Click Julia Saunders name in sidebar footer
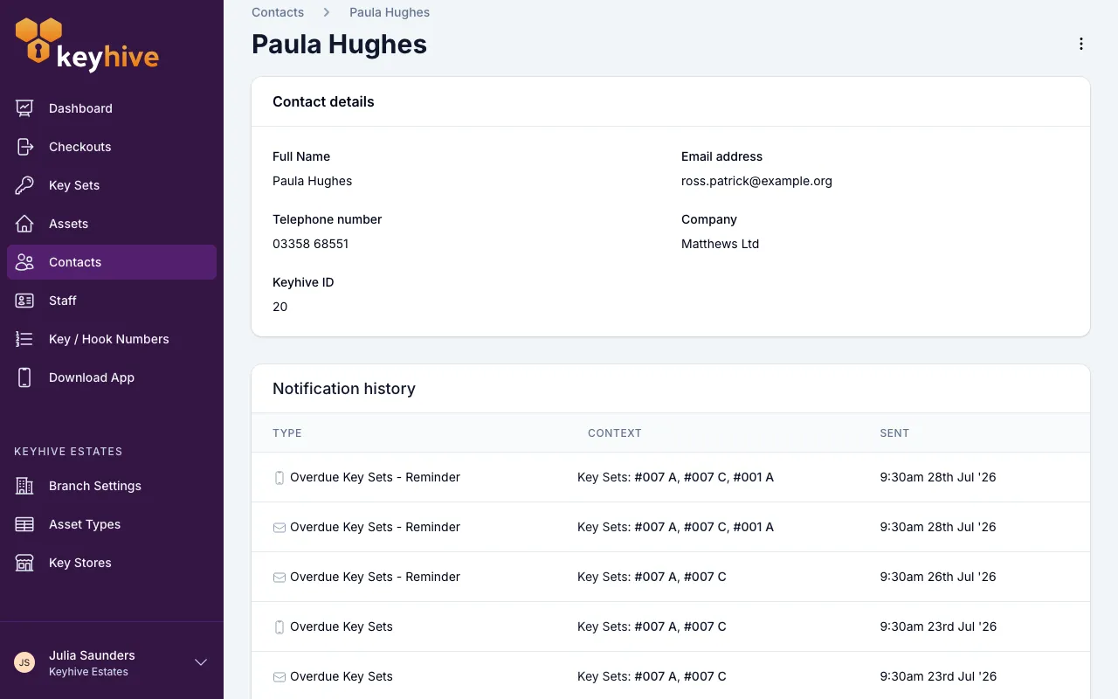 click(92, 655)
